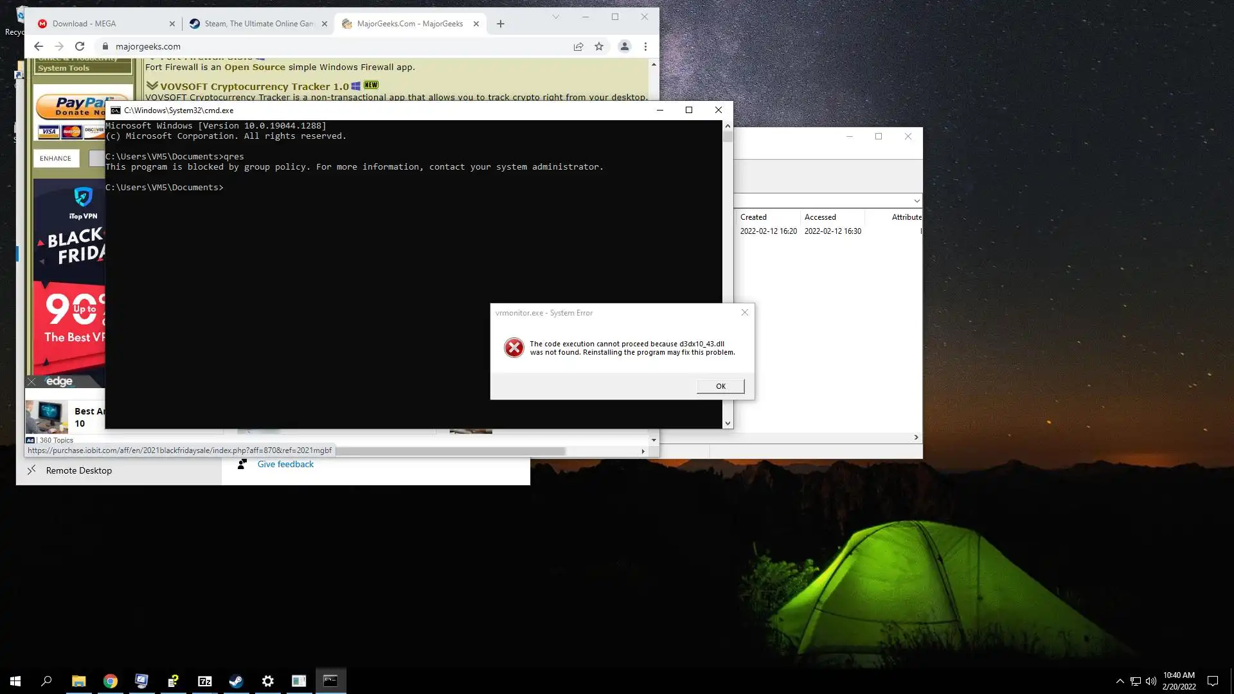Screen dimensions: 1234x694
Task: Open Chrome's three-dot menu
Action: (x=645, y=46)
